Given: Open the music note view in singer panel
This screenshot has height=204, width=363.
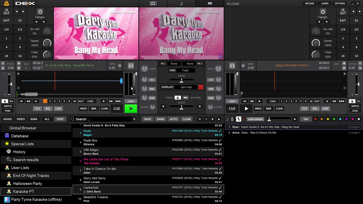Looking at the screenshot, I should (x=227, y=119).
